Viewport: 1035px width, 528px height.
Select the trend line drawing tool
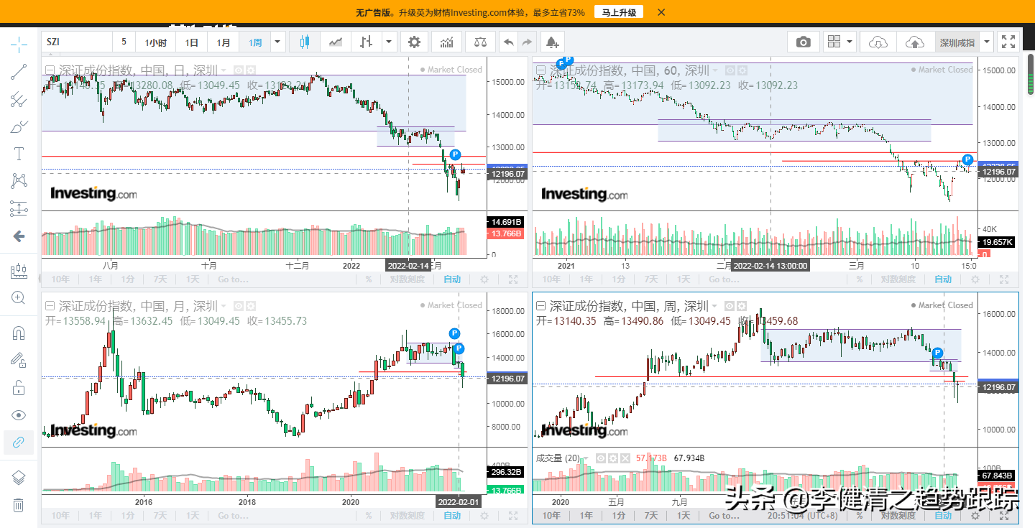click(x=19, y=72)
